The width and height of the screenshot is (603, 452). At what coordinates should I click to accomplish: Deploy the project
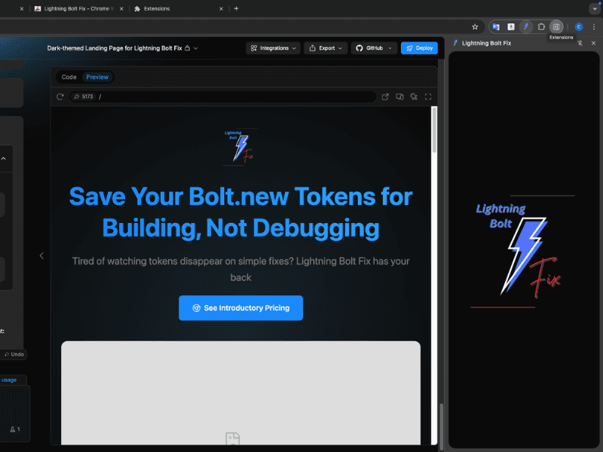point(419,47)
